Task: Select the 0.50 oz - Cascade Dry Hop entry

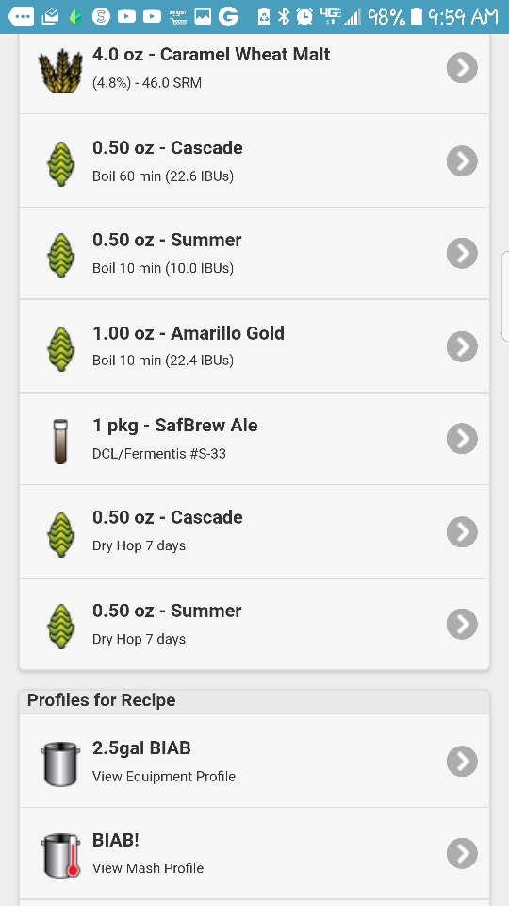Action: [x=254, y=531]
